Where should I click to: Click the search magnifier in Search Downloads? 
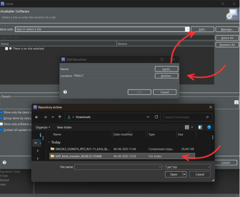pos(207,117)
